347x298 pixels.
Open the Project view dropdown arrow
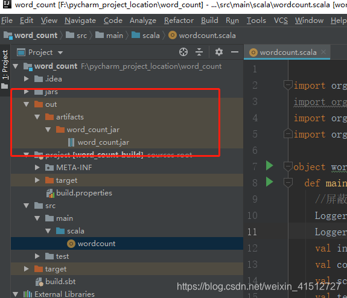pyautogui.click(x=60, y=52)
